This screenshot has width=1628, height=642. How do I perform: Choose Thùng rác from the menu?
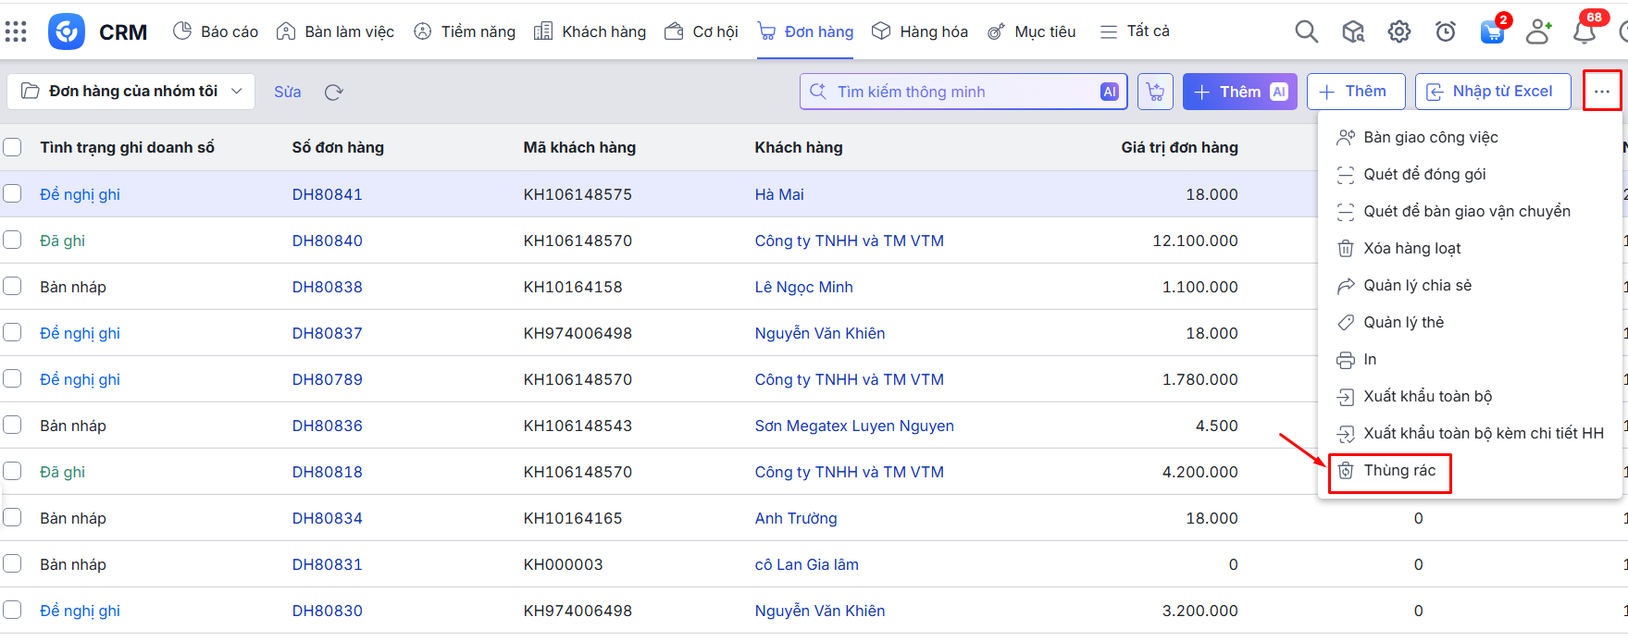1398,471
